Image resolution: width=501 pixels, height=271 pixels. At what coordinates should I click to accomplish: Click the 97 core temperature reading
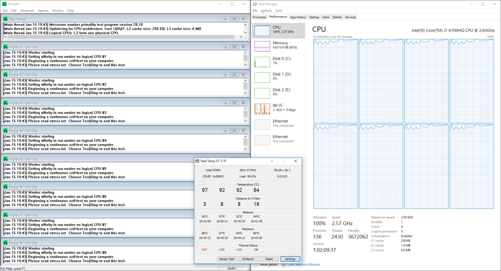[x=205, y=190]
